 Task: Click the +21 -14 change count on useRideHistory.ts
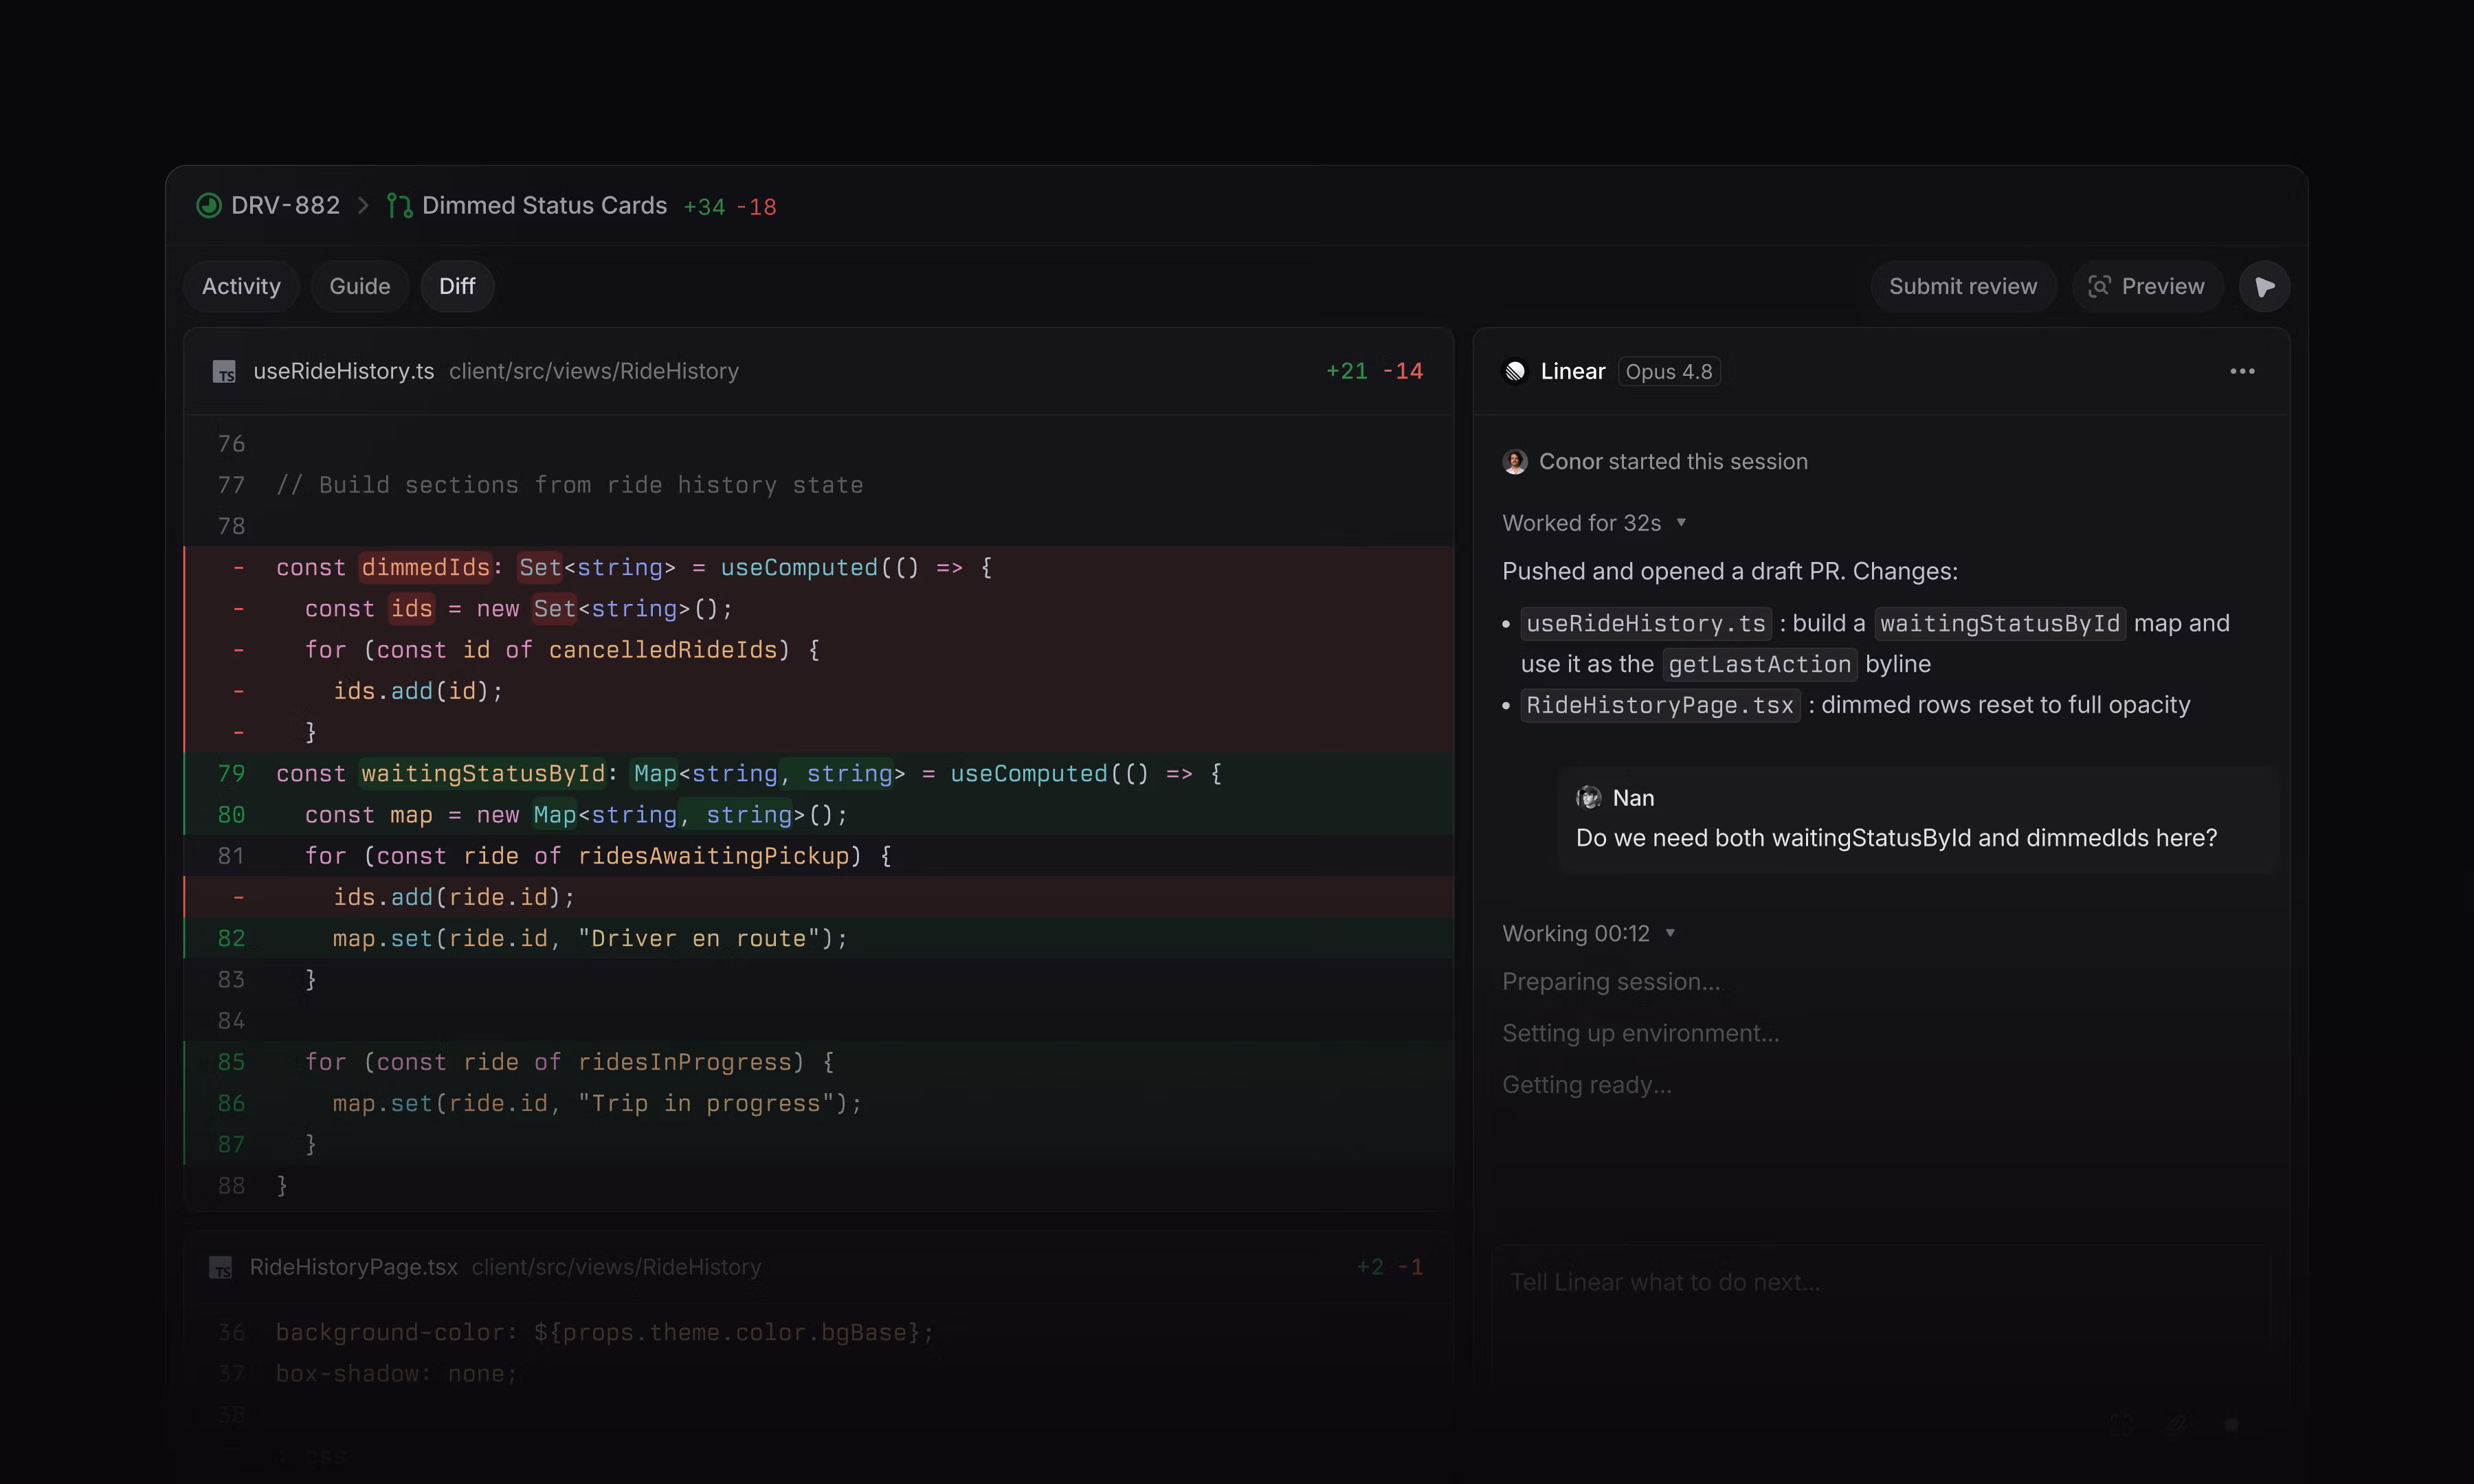click(1374, 371)
